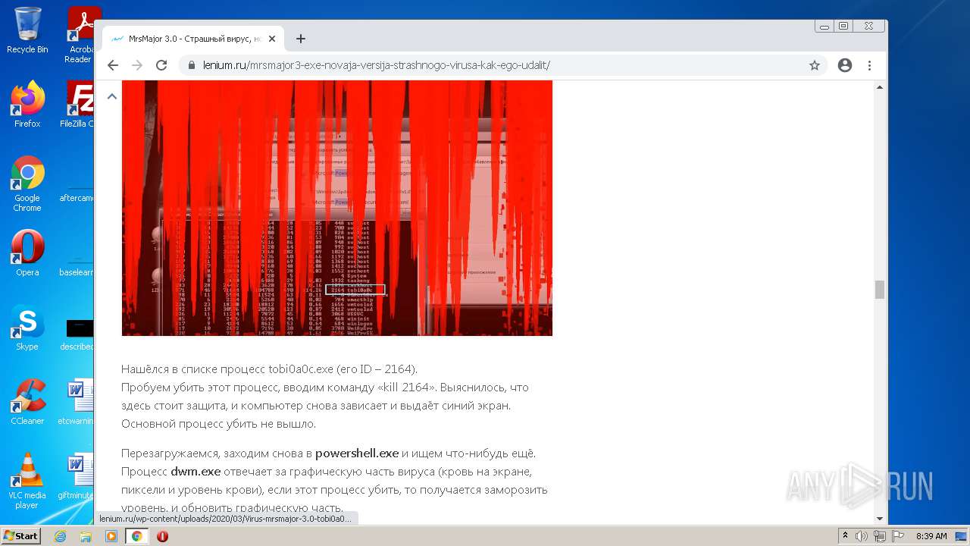The width and height of the screenshot is (970, 546).
Task: Open CCleaner desktop shortcut
Action: click(27, 401)
